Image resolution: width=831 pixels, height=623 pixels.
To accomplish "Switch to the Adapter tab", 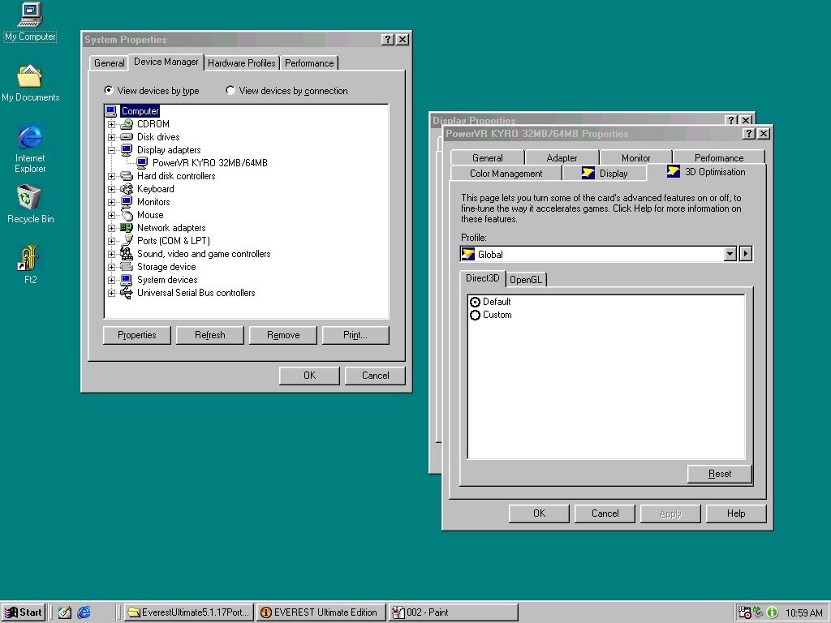I will point(562,158).
